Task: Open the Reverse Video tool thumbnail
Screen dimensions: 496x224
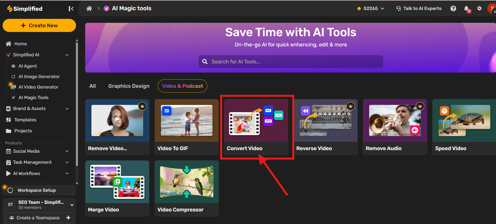Action: (x=326, y=121)
